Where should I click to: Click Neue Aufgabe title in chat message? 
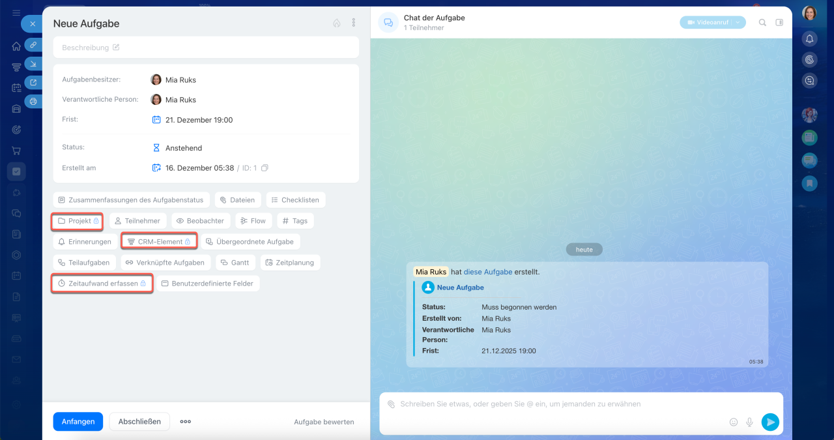point(461,287)
